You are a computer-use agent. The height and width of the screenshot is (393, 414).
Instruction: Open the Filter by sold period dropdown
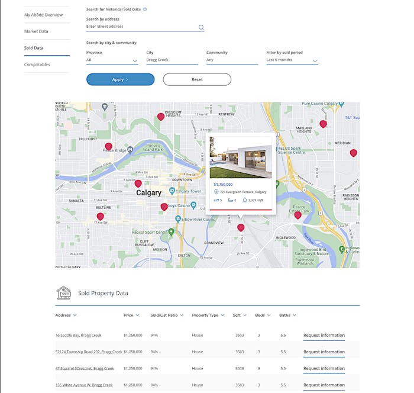coord(292,60)
